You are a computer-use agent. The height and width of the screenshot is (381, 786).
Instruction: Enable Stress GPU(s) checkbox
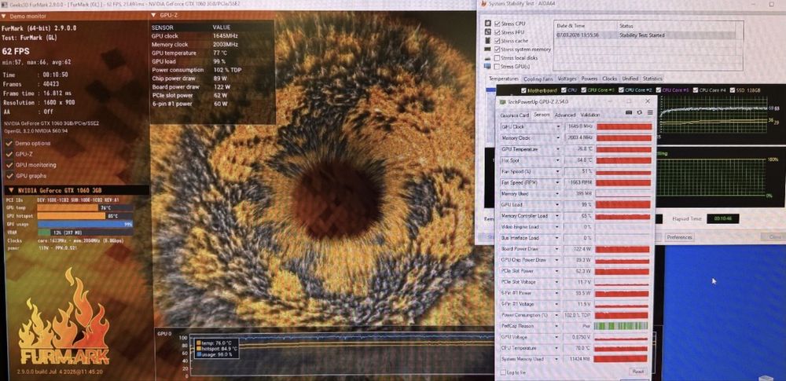497,67
